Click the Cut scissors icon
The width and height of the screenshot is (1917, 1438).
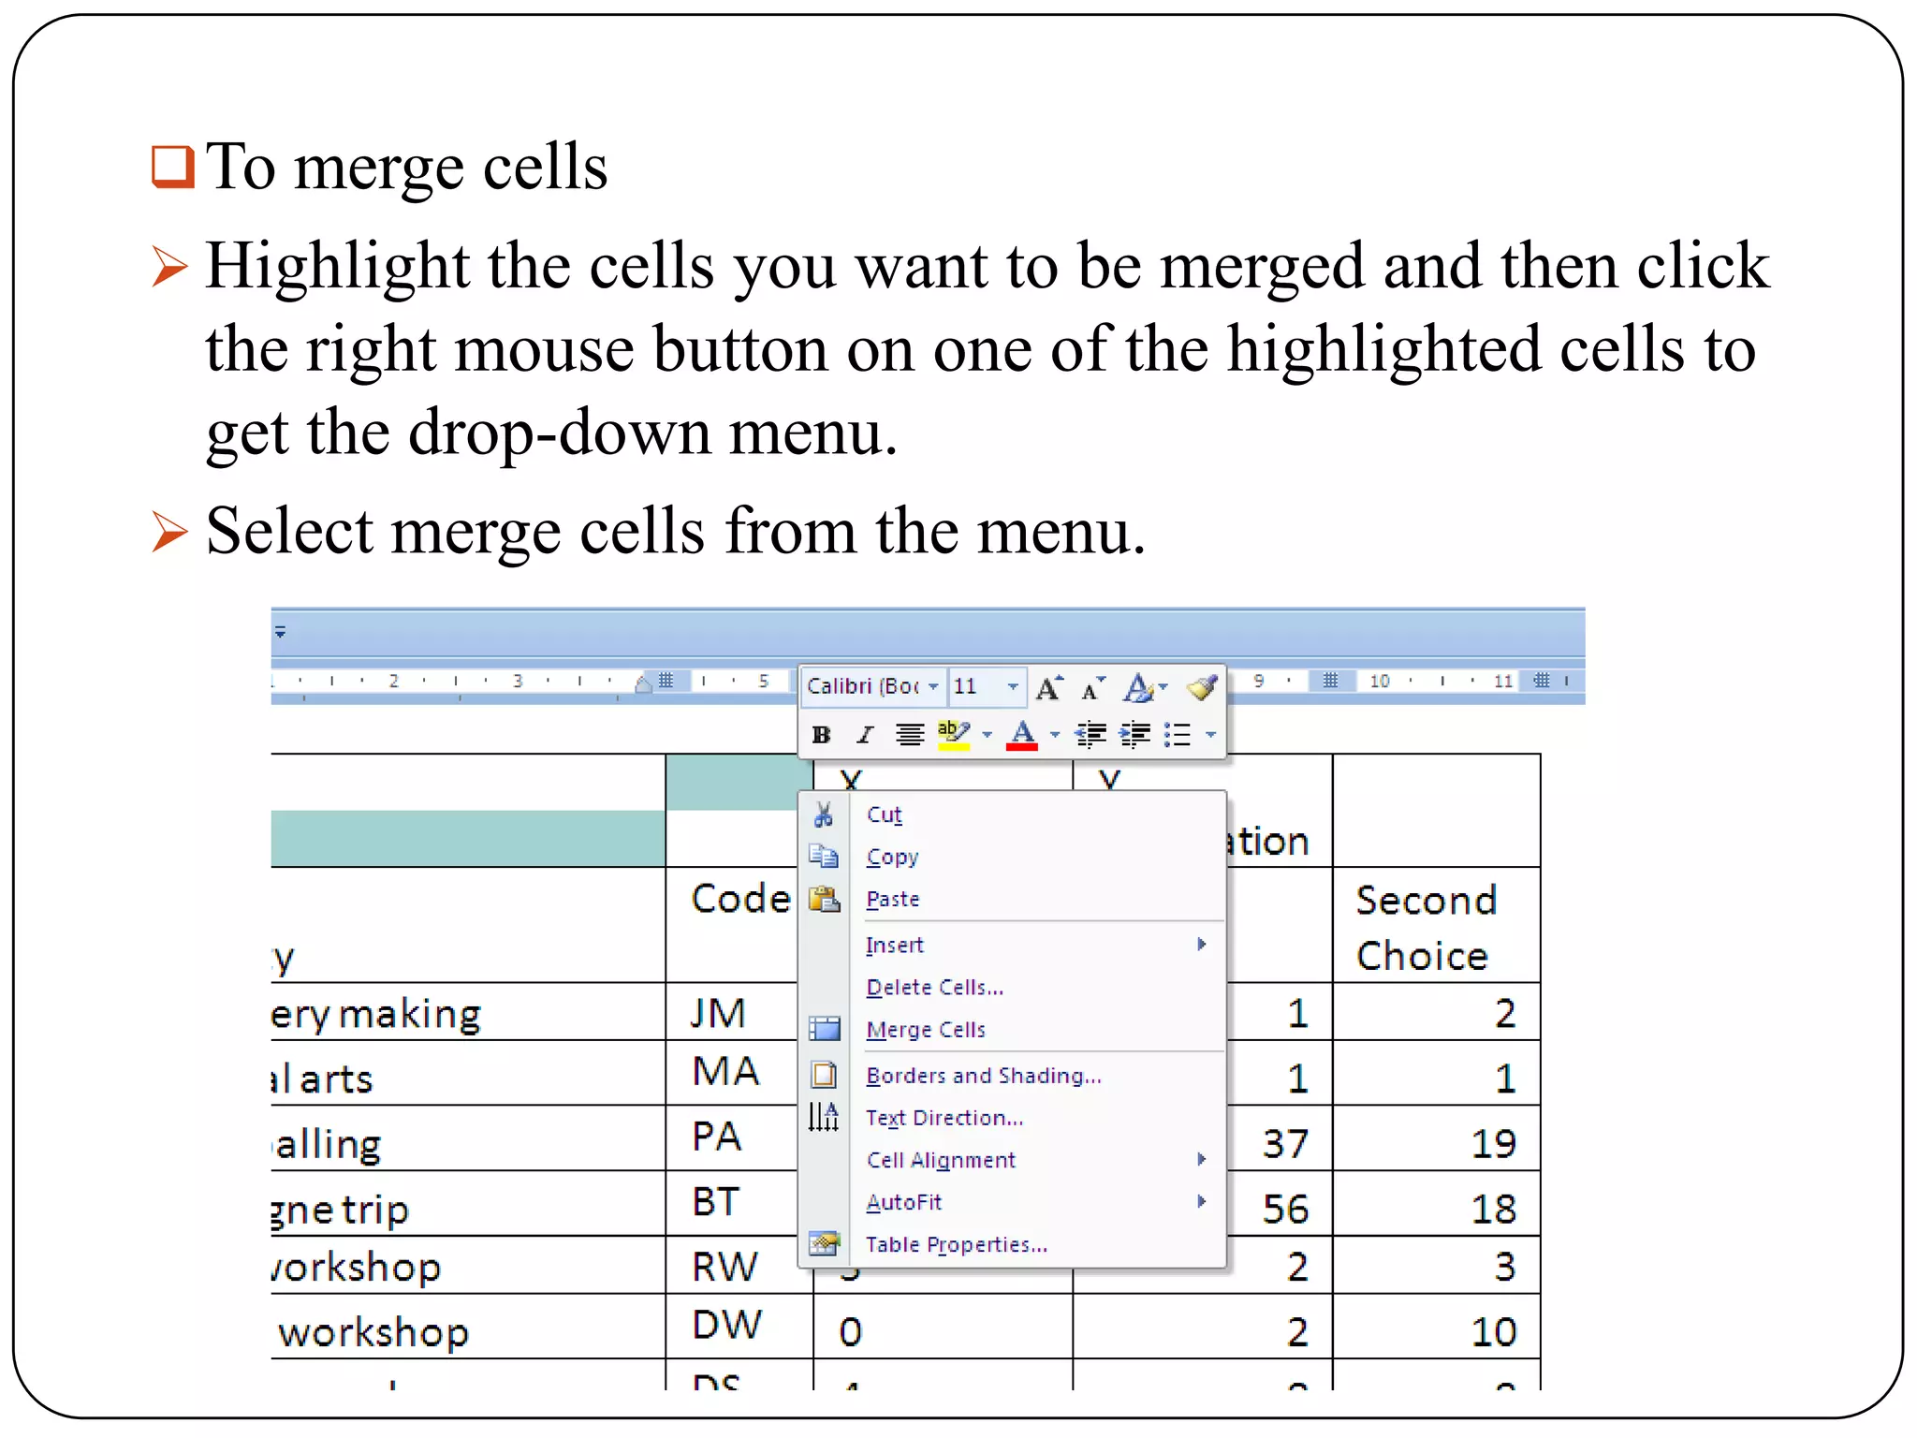[x=824, y=814]
